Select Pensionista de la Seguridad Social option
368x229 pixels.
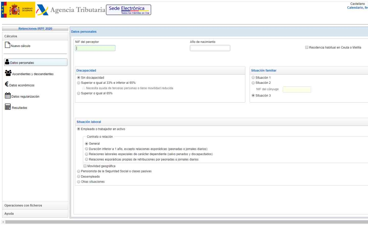click(x=79, y=171)
